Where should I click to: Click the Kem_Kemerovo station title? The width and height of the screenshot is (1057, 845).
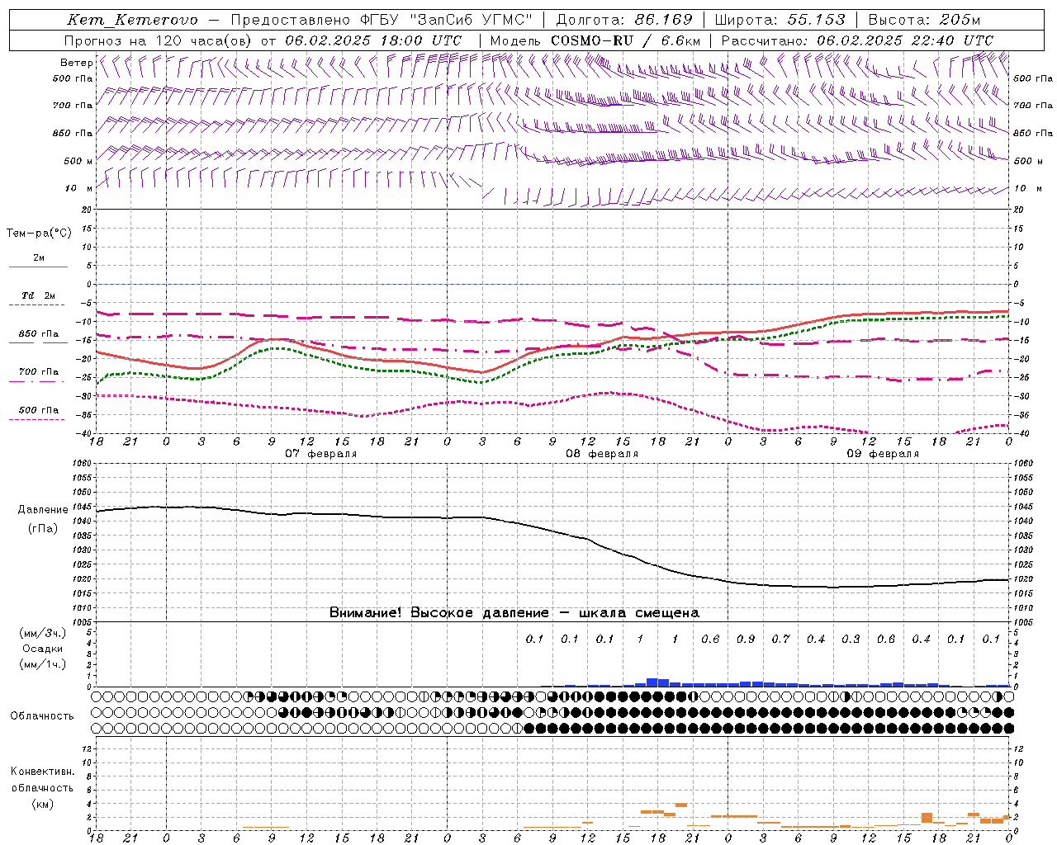(x=132, y=20)
